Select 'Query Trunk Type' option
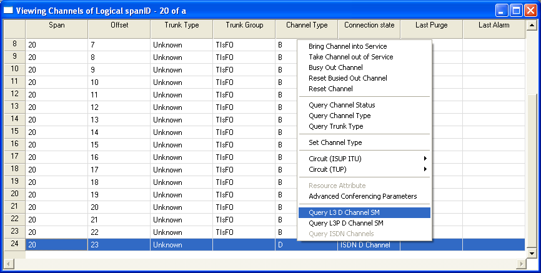The height and width of the screenshot is (273, 541). point(335,126)
